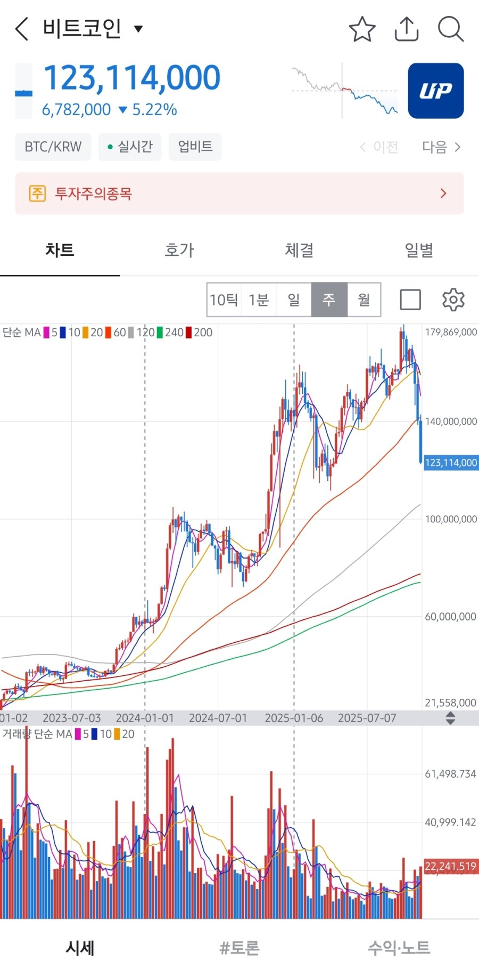
Task: Open the 비트코인 title dropdown arrow
Action: pos(138,29)
